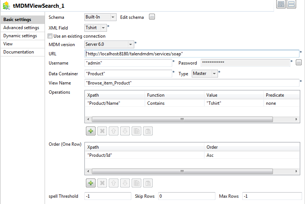Switch to the table layout view icon
This screenshot has width=305, height=204.
281,4
